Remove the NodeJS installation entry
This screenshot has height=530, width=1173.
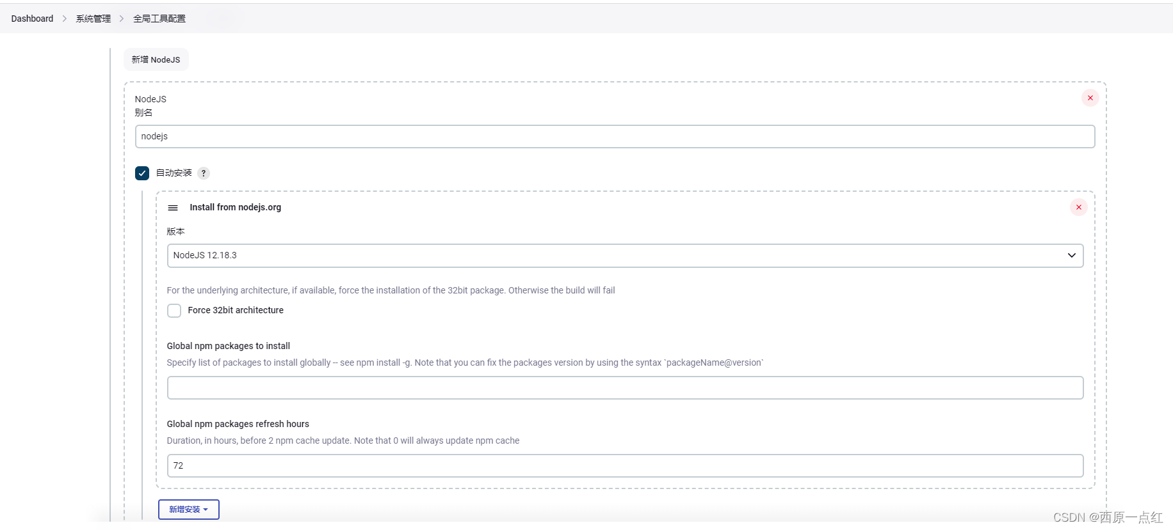click(x=1090, y=98)
